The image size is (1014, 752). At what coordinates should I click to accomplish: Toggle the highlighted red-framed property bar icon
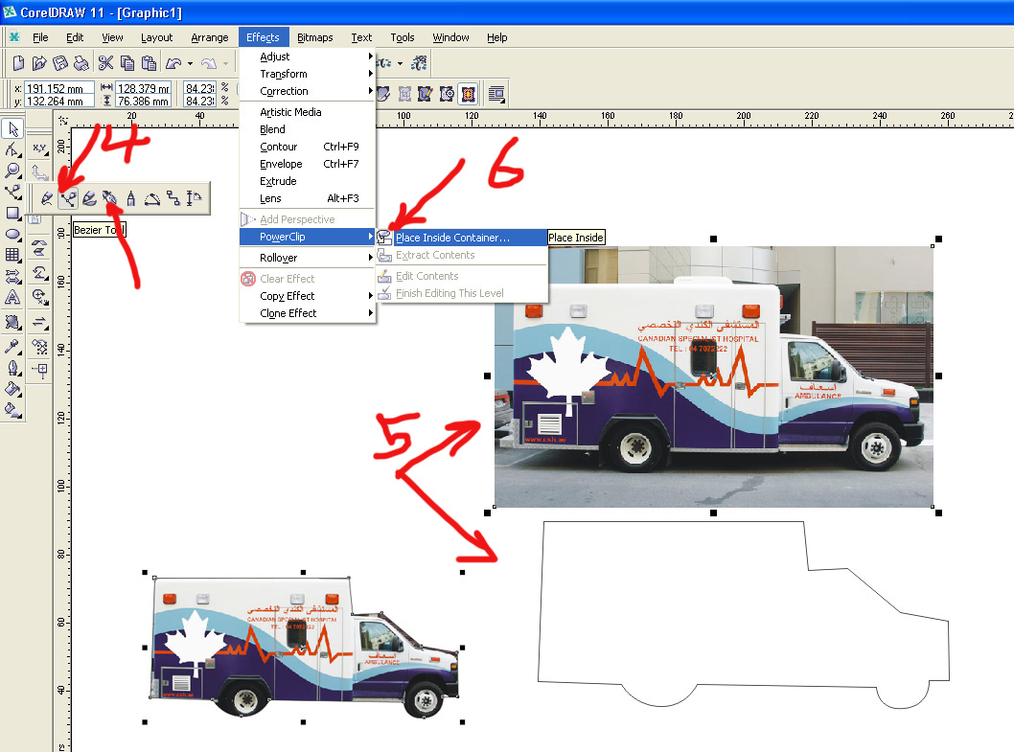(x=469, y=95)
